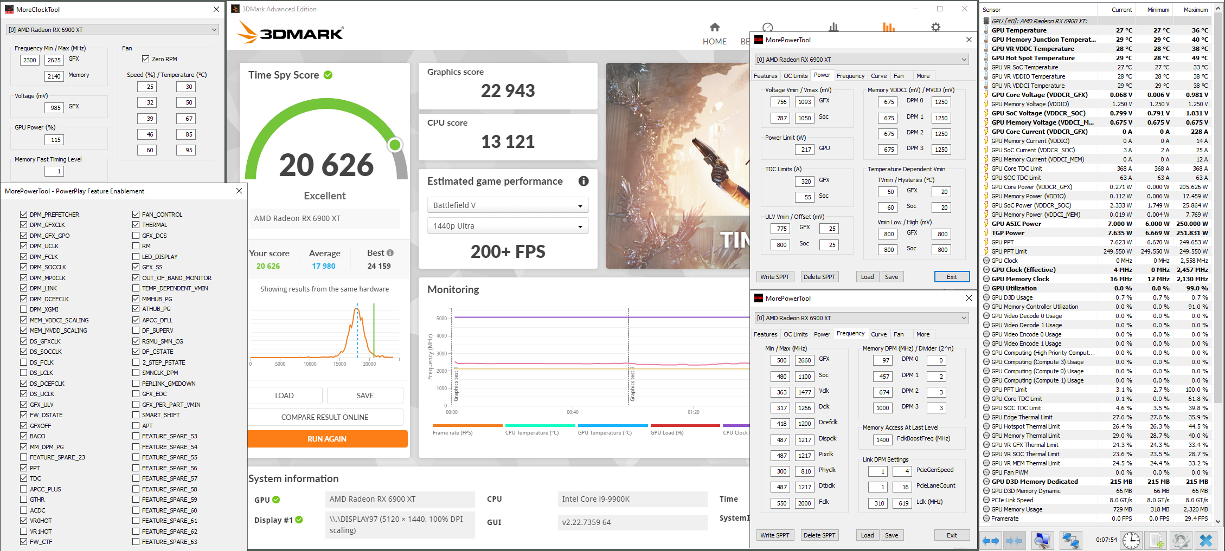The width and height of the screenshot is (1225, 551).
Task: Open sensor settings with the gray gear icon
Action: (x=1181, y=540)
